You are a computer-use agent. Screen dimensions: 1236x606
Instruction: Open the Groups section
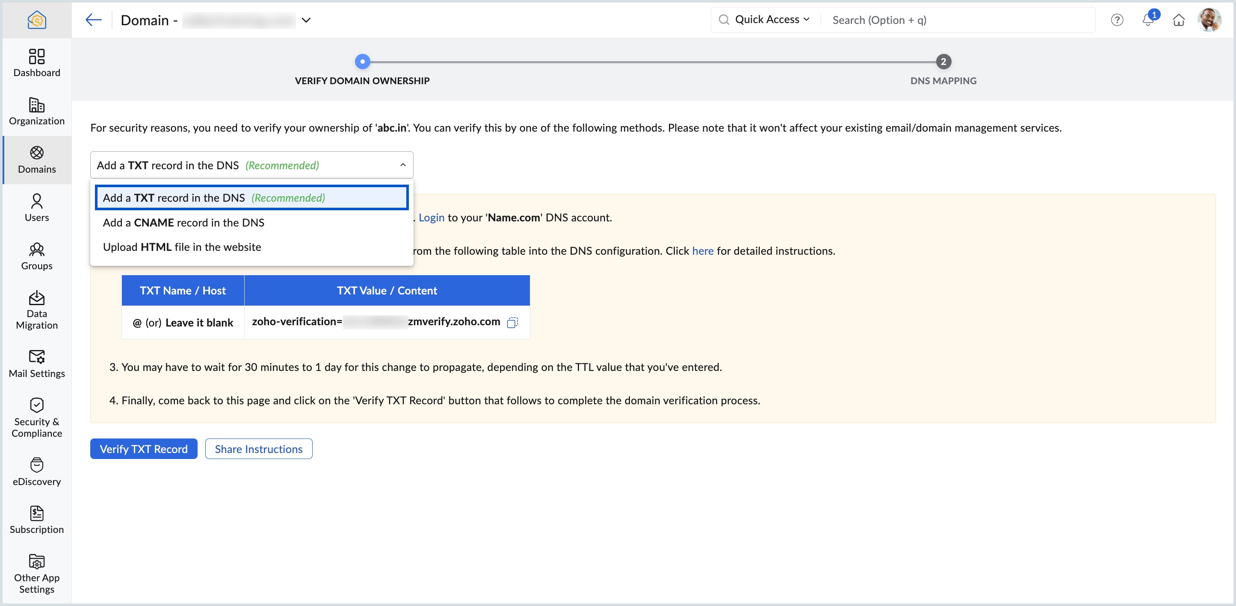[36, 256]
